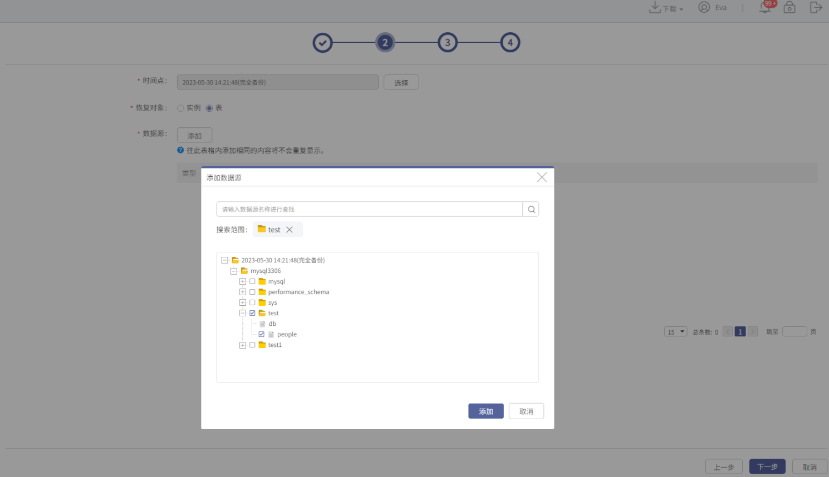Click the logout icon

(816, 7)
